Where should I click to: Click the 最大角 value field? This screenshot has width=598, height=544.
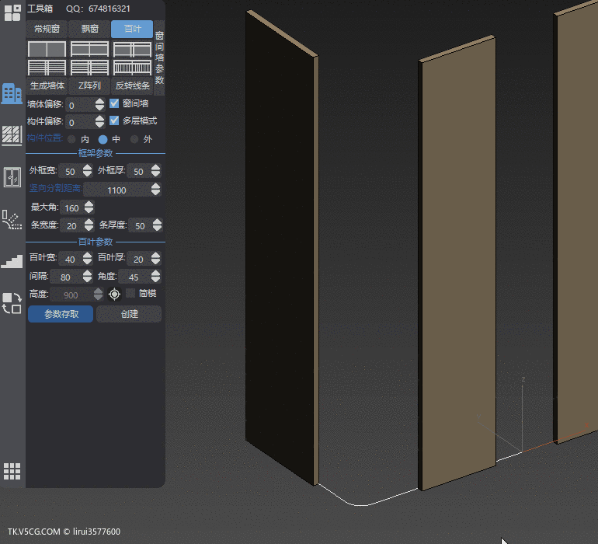(x=71, y=207)
